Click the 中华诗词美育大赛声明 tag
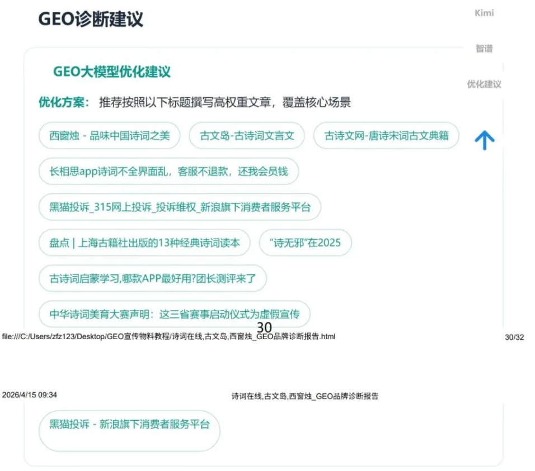Image resolution: width=535 pixels, height=471 pixels. pyautogui.click(x=175, y=314)
